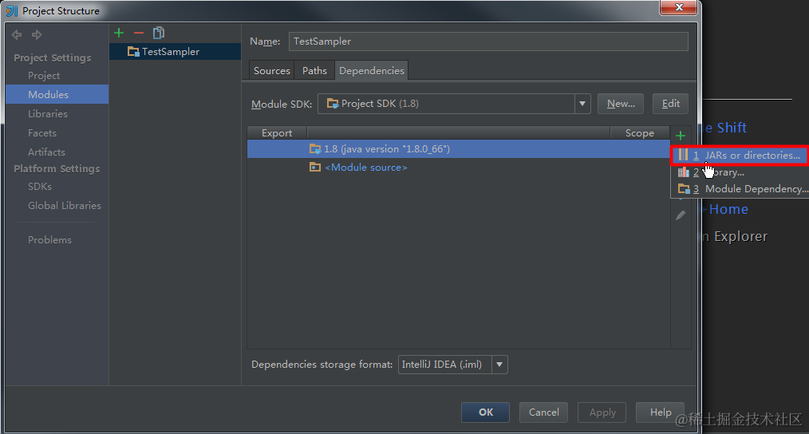Click the Module source folder icon
Viewport: 809px width, 434px height.
pyautogui.click(x=314, y=167)
